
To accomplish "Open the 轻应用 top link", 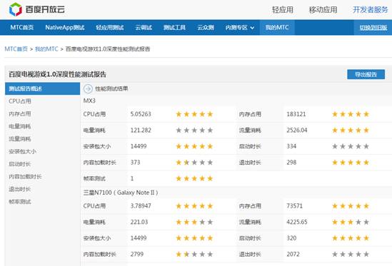I will pos(283,10).
